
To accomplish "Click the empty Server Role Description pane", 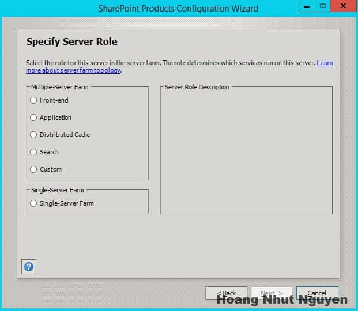I will (246, 151).
